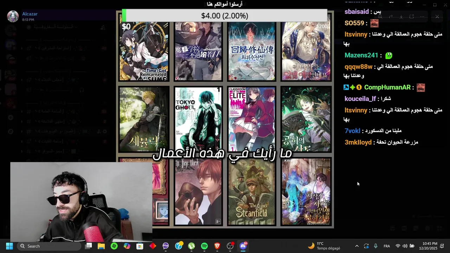The height and width of the screenshot is (253, 450).
Task: Click the streamer webcam overlay
Action: tap(81, 202)
